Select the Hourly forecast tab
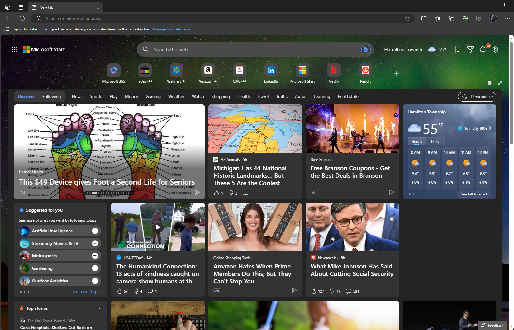 point(417,141)
